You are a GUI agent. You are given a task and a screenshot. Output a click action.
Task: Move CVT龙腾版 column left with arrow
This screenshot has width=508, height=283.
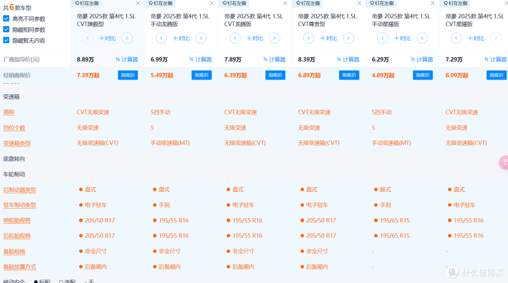click(235, 38)
